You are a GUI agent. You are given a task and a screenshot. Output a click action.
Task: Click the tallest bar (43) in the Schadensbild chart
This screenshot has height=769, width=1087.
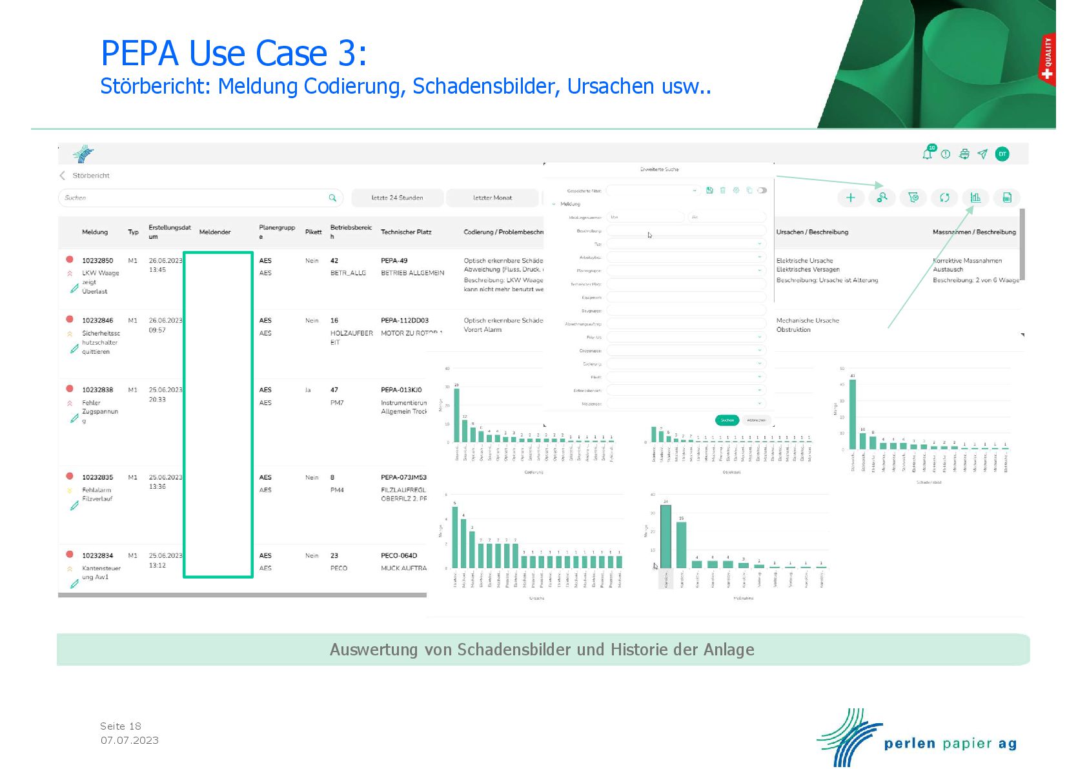coord(853,414)
